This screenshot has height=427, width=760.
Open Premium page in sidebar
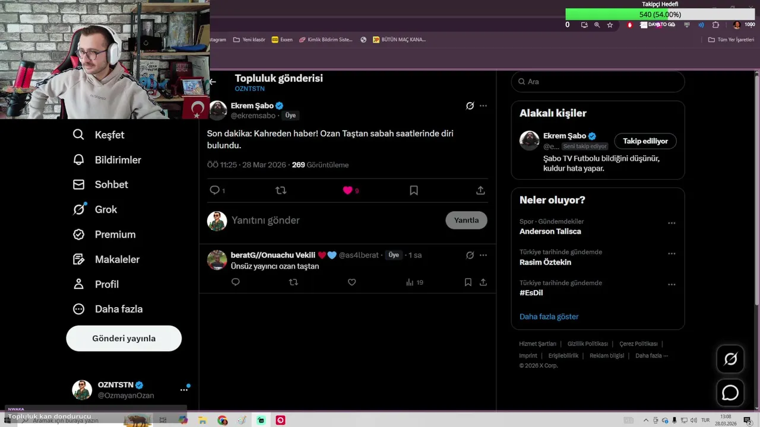pyautogui.click(x=104, y=234)
